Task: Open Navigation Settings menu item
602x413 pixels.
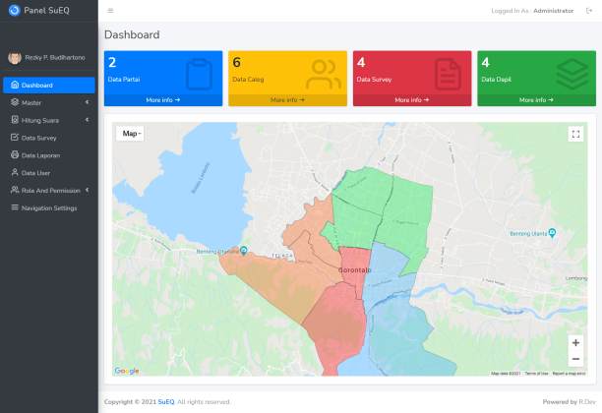Action: coord(48,208)
